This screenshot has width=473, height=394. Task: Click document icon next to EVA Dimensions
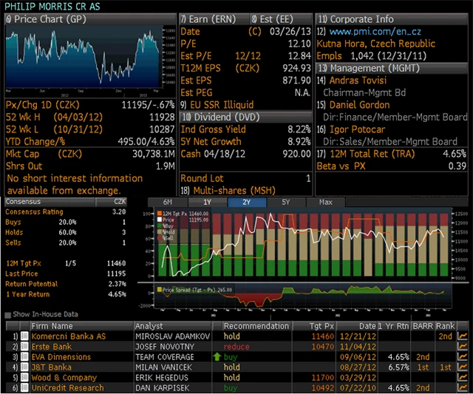[24, 357]
